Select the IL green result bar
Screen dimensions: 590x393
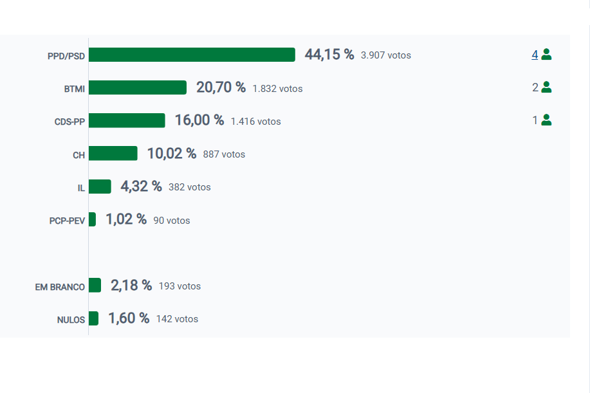click(x=100, y=187)
